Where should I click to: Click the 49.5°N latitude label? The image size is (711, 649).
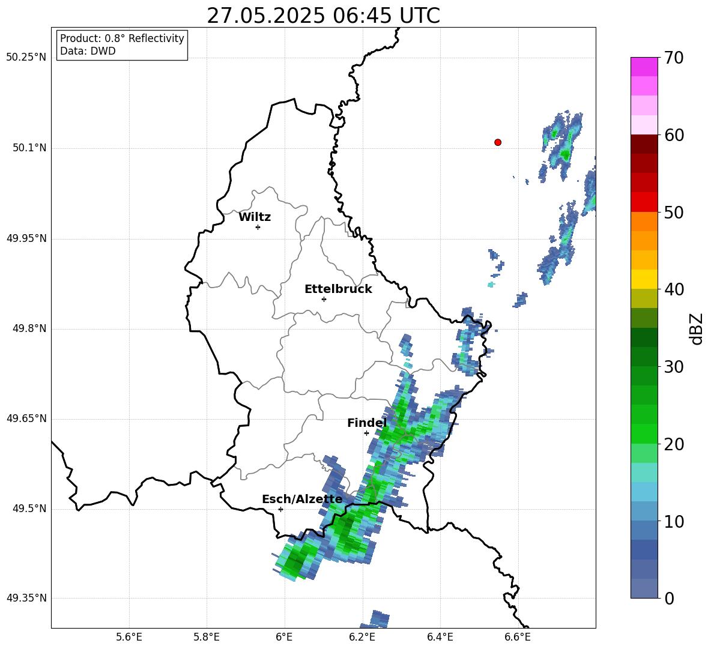point(29,509)
